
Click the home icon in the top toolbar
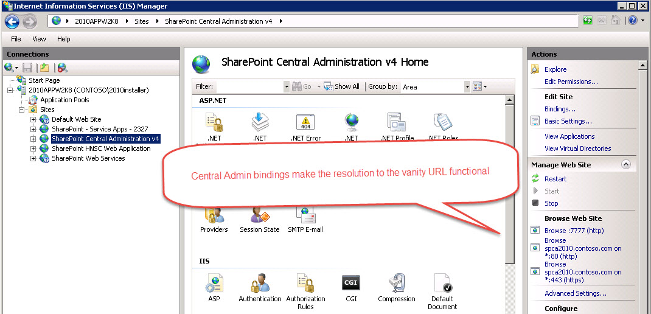616,20
